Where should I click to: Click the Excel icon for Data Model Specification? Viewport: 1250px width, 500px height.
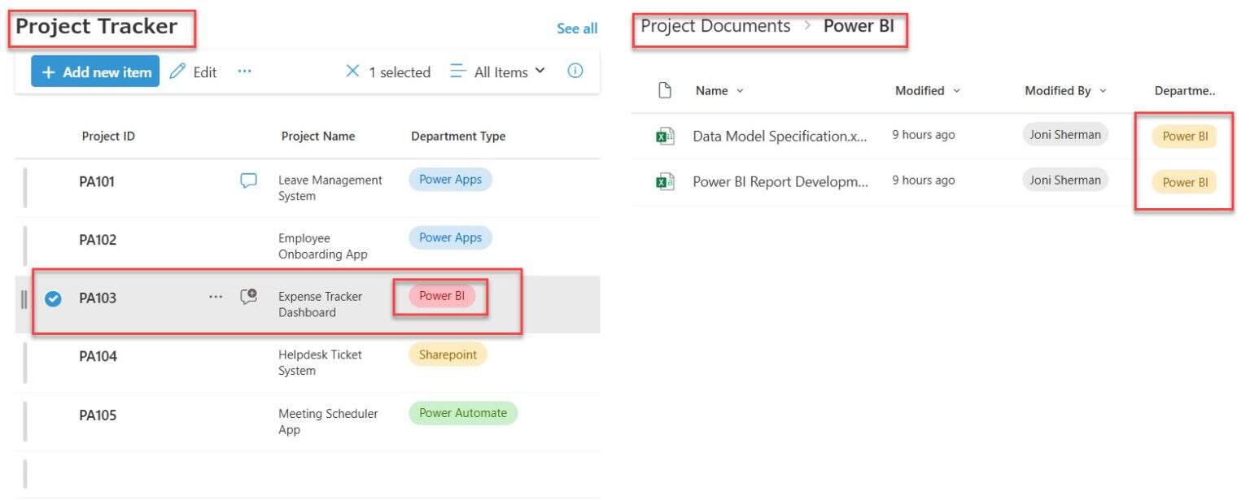point(664,135)
